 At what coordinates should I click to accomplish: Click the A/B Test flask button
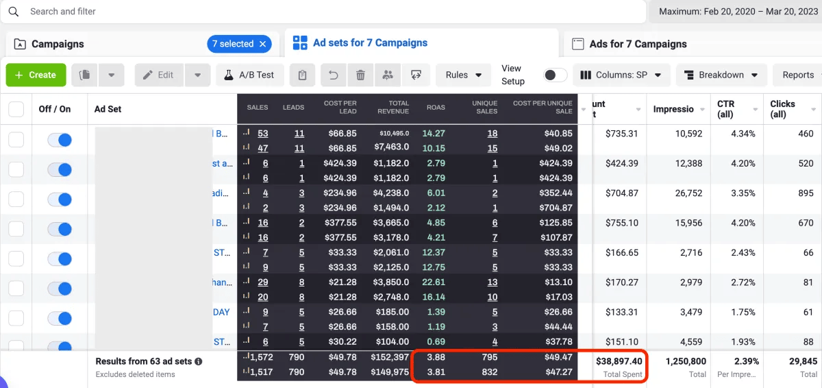coord(249,75)
